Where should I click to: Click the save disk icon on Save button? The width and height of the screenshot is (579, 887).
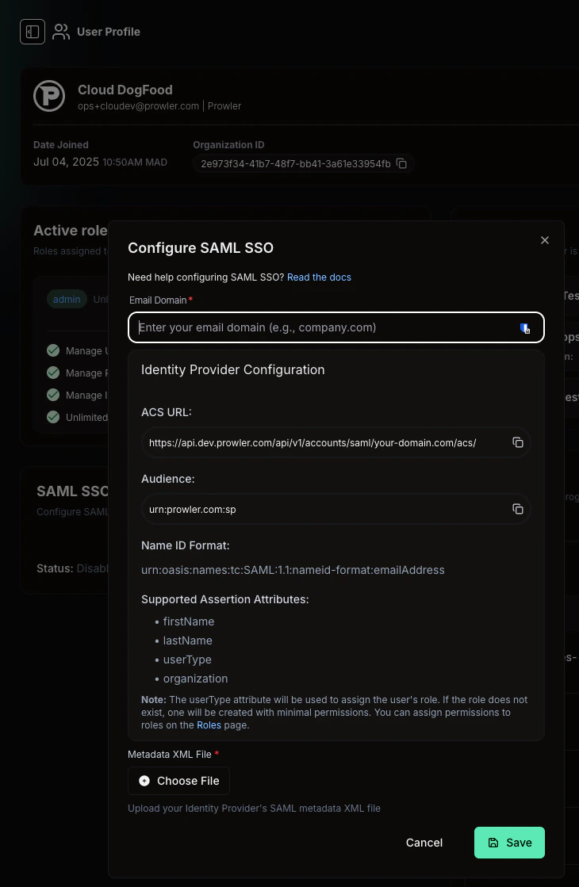click(x=492, y=843)
